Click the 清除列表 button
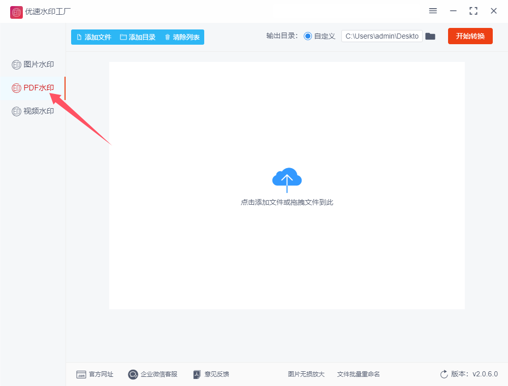 pyautogui.click(x=182, y=37)
